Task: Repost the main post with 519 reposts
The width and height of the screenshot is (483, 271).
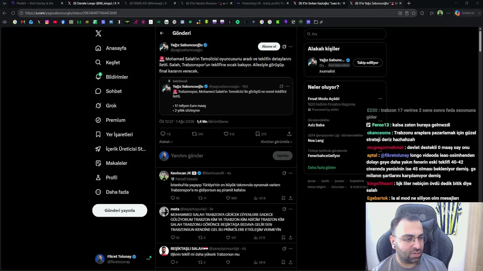Action: click(194, 134)
